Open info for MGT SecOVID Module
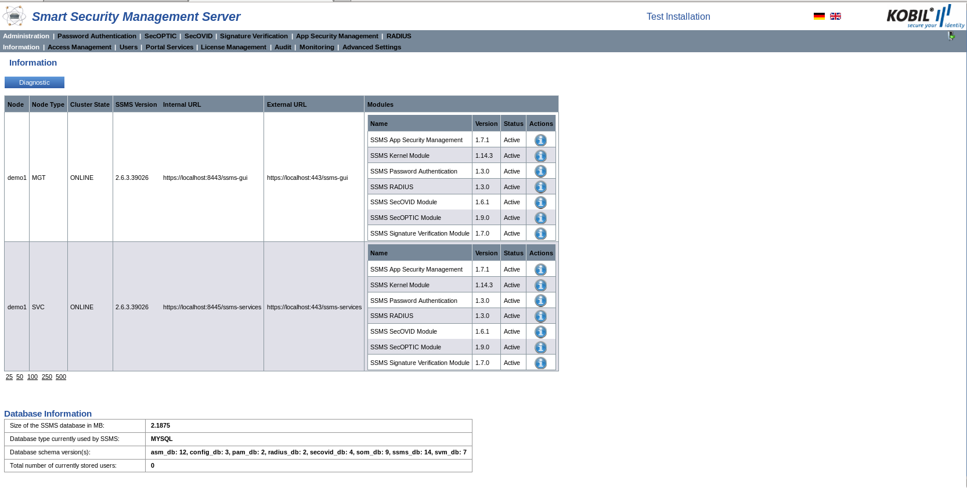Image resolution: width=967 pixels, height=488 pixels. click(x=540, y=203)
